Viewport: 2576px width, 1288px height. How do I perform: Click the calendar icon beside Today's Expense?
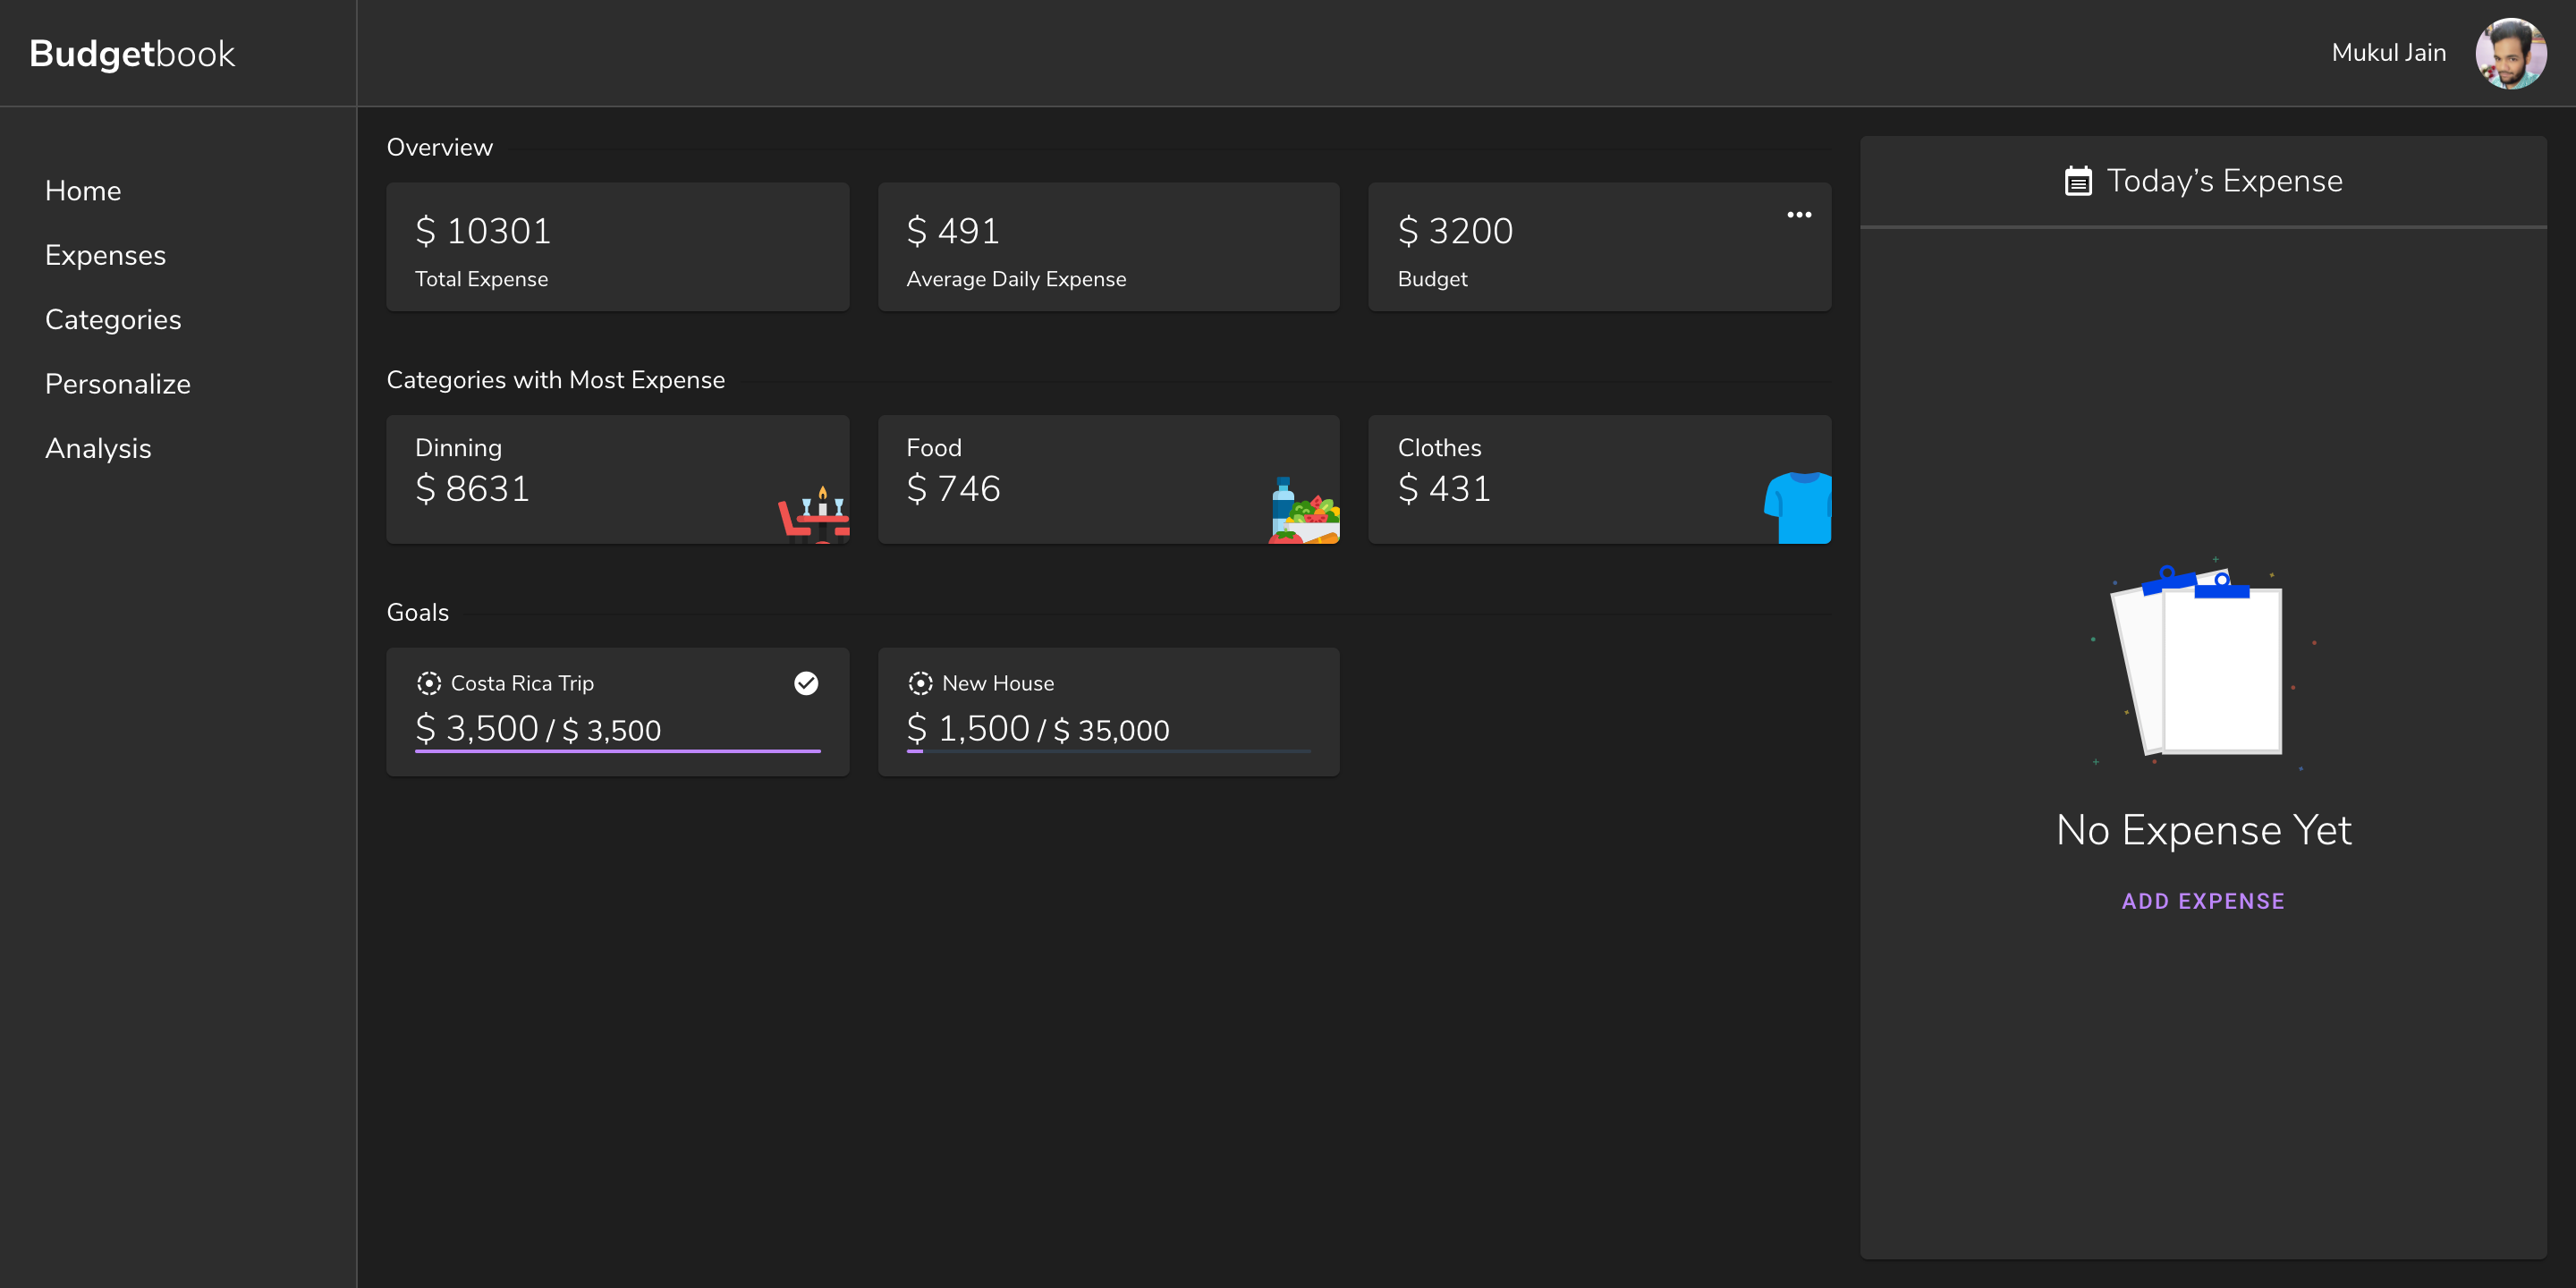point(2077,181)
